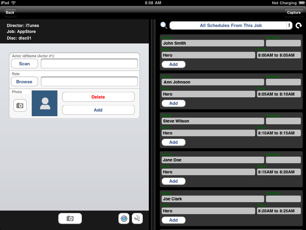Image resolution: width=306 pixels, height=230 pixels.
Task: Tap Joe Clark's Hero role field
Action: point(208,211)
